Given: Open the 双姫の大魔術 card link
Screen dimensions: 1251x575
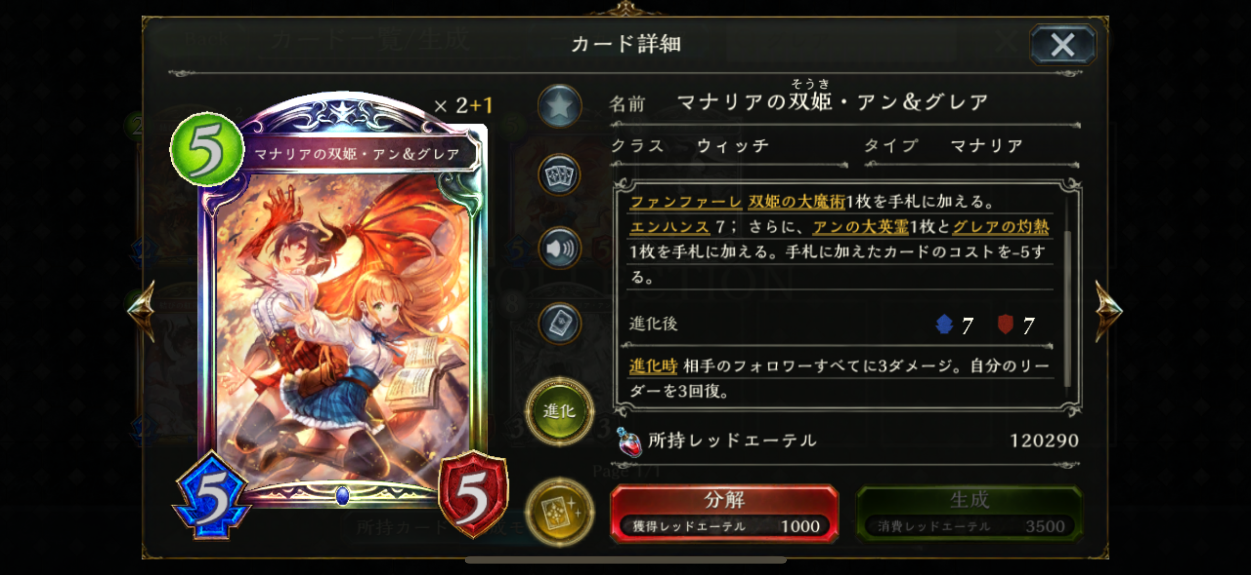Looking at the screenshot, I should pos(796,201).
